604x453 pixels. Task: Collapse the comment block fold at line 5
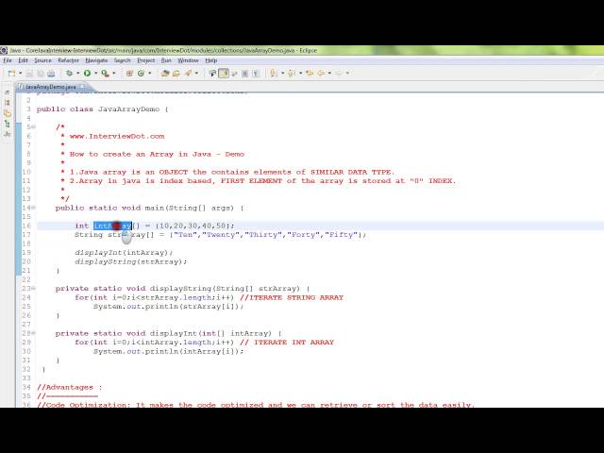[34, 127]
